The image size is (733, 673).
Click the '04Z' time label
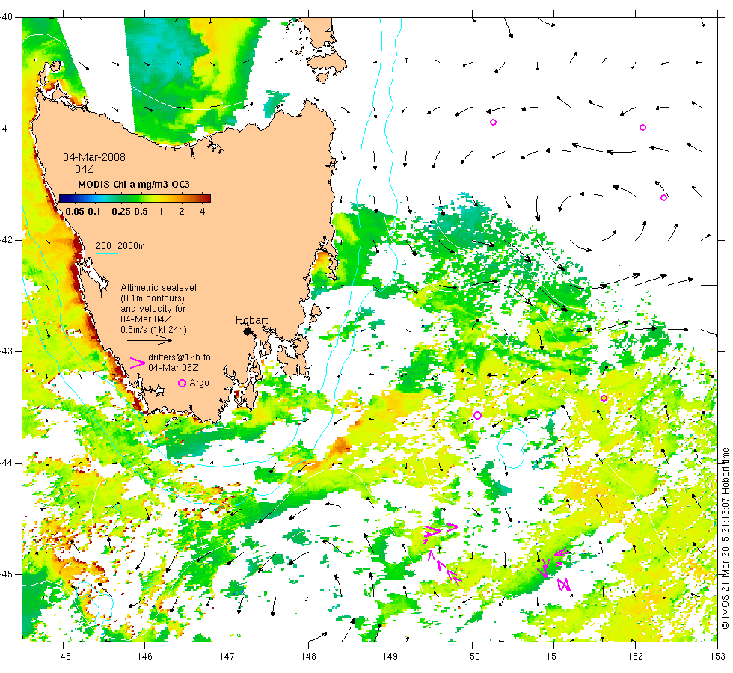[x=84, y=169]
